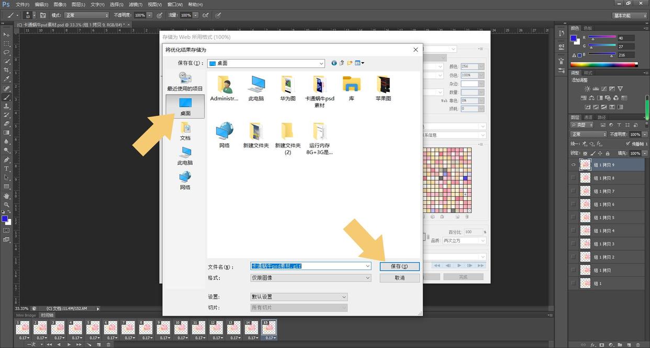650x348 pixels.
Task: Hide the 组 1 拷贝 9 layer
Action: click(574, 165)
